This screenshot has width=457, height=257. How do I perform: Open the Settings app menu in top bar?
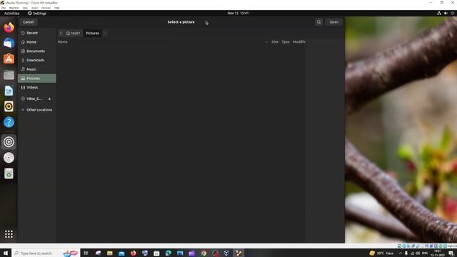coord(37,13)
